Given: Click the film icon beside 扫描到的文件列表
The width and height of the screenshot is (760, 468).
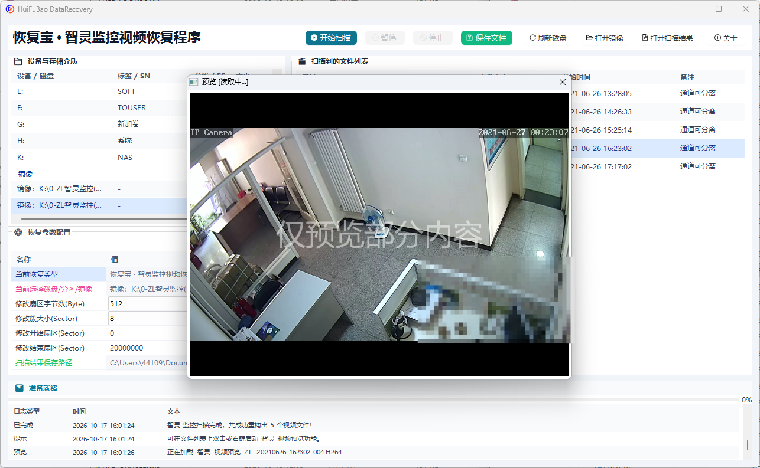Looking at the screenshot, I should click(302, 61).
